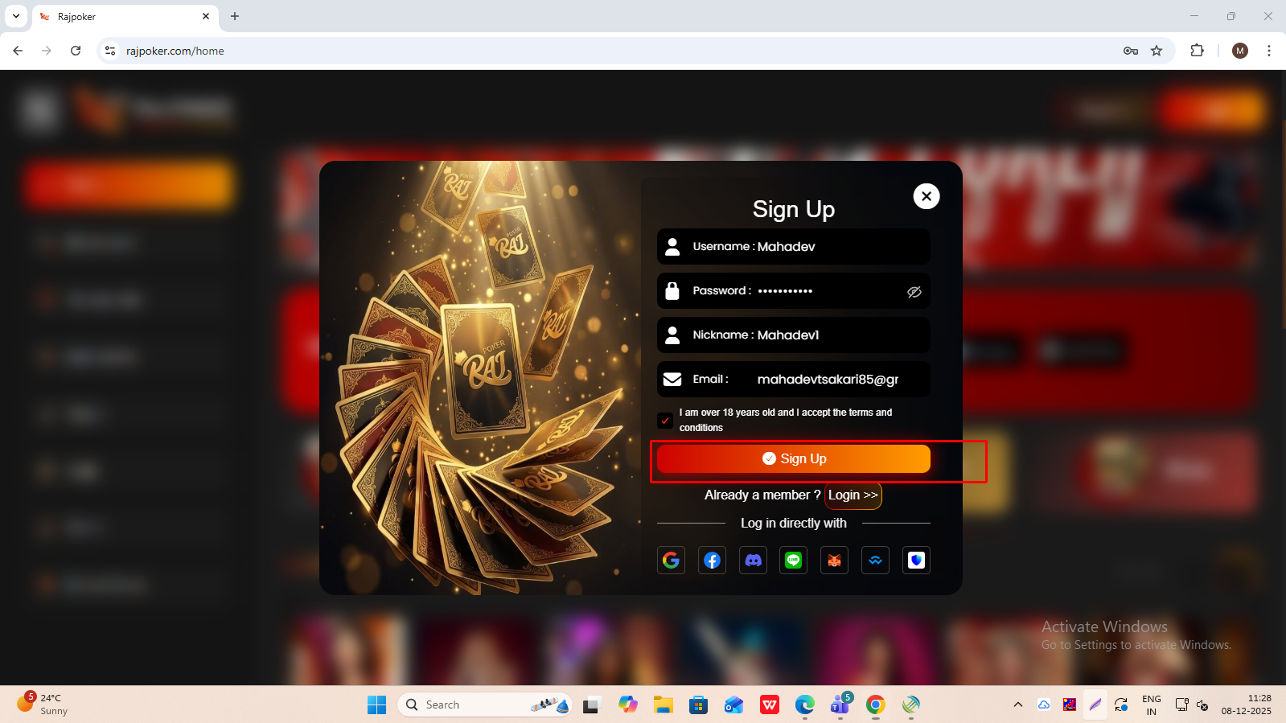Choose Facebook login icon
The width and height of the screenshot is (1286, 723).
712,561
